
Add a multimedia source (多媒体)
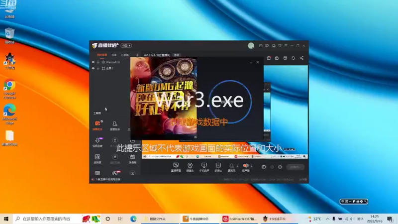coord(218,167)
